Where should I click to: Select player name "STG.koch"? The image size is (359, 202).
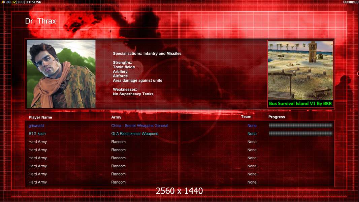click(x=37, y=134)
